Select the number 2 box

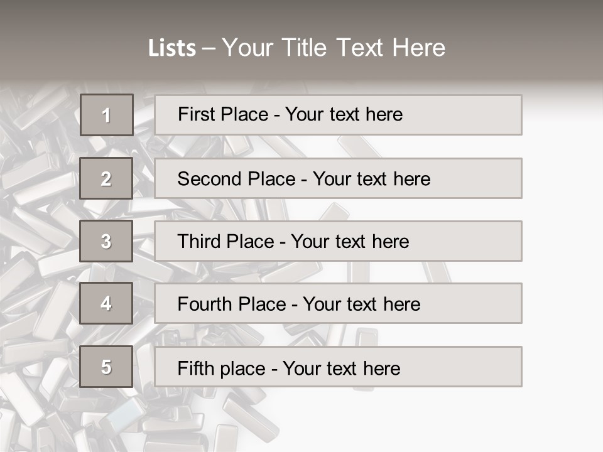click(107, 178)
